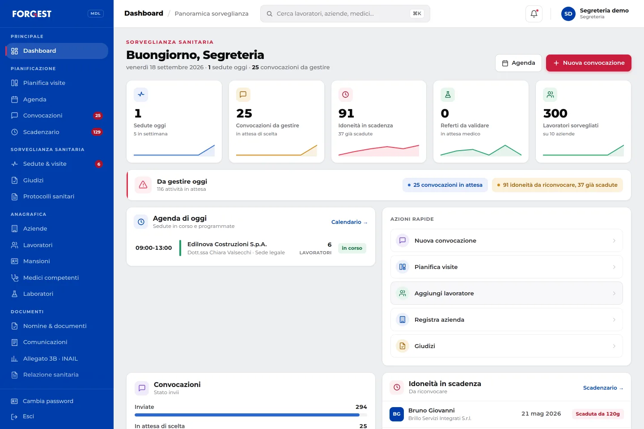The width and height of the screenshot is (644, 429).
Task: Click the MDL badge next to logo
Action: [x=96, y=13]
